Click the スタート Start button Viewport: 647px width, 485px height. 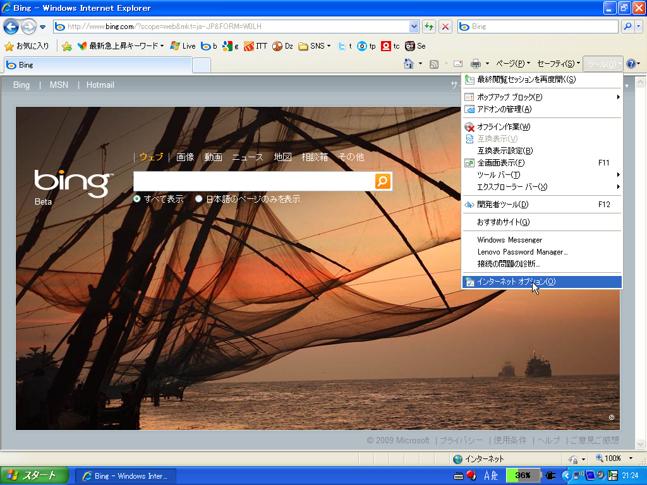coord(34,476)
